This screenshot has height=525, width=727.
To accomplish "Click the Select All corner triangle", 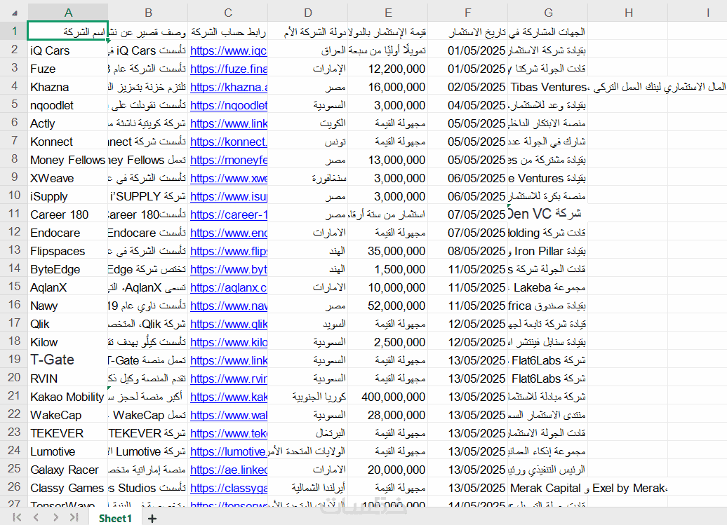I will pos(15,13).
